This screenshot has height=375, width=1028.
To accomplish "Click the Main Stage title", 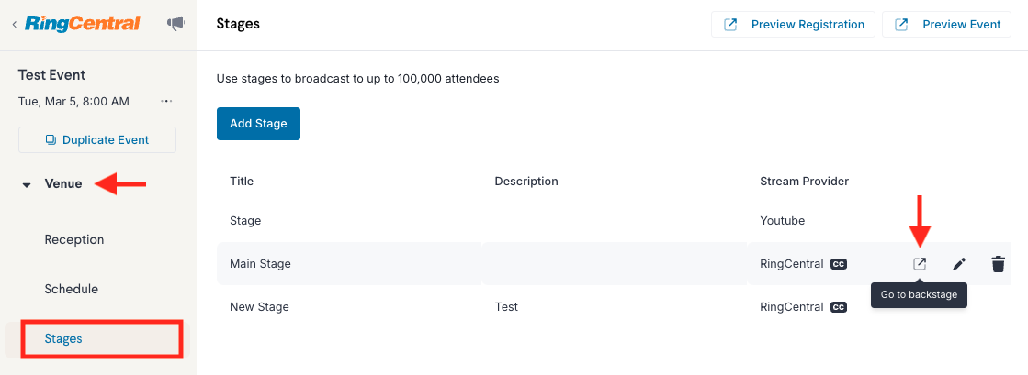I will click(260, 264).
